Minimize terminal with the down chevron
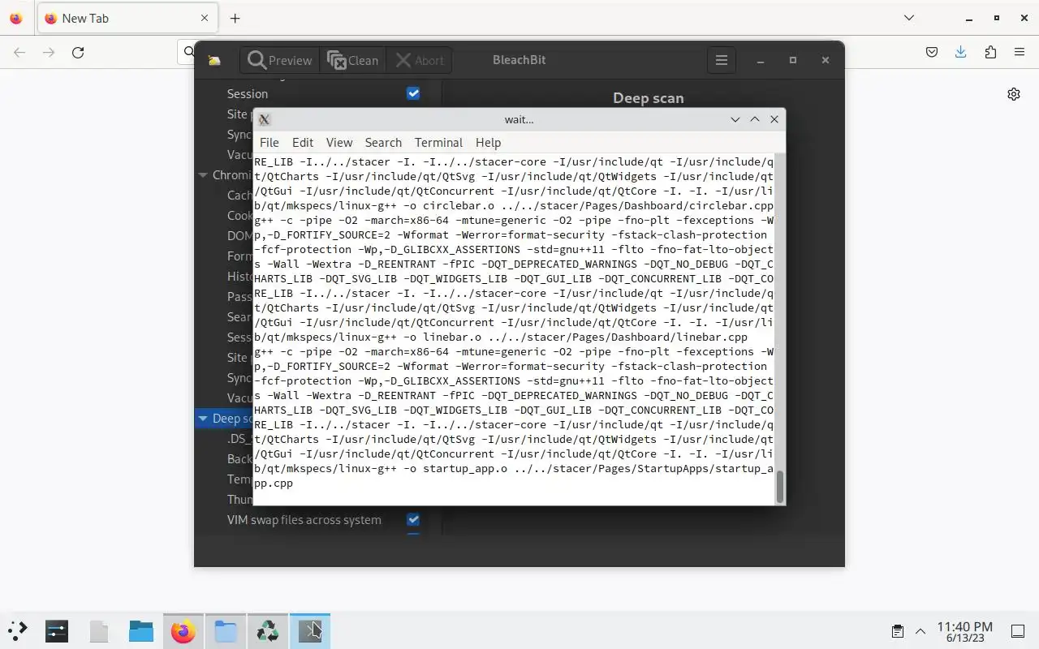This screenshot has height=649, width=1039. [x=735, y=119]
